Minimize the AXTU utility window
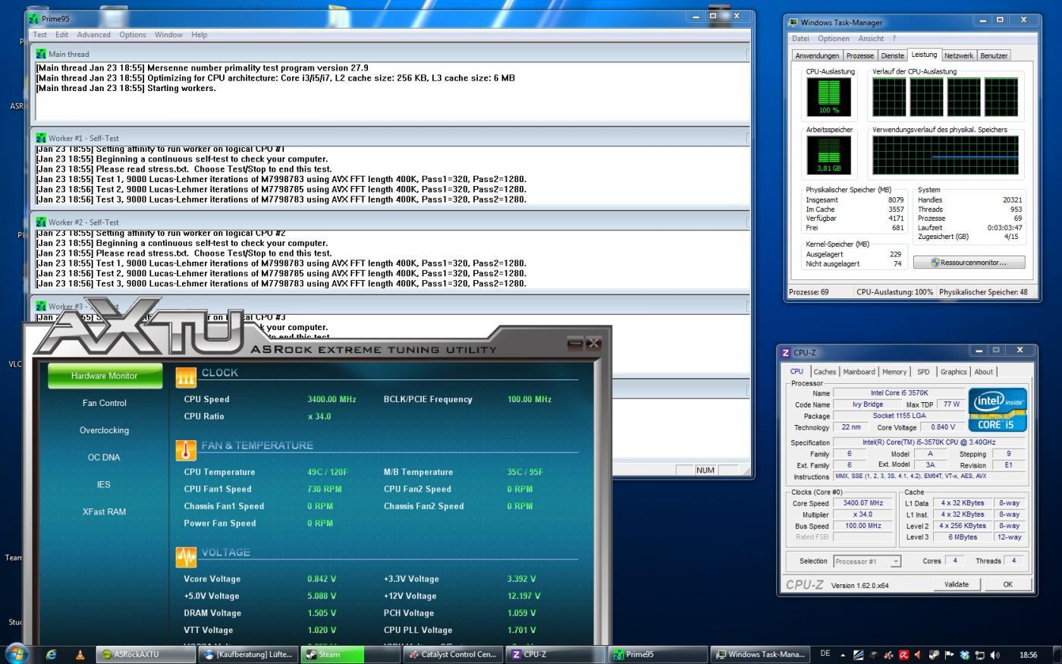1062x664 pixels. coord(575,343)
